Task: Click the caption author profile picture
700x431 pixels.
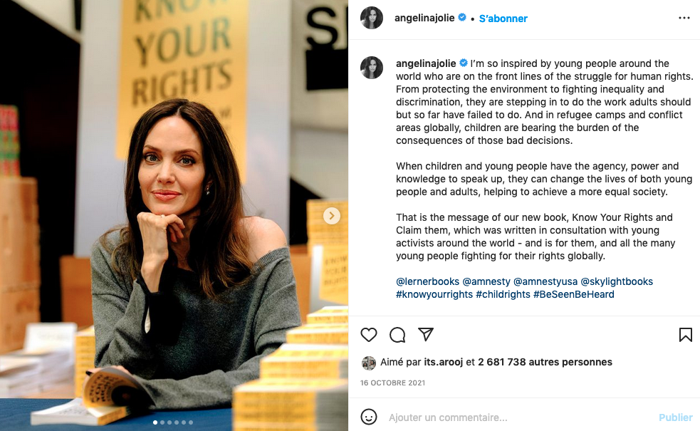Action: [x=372, y=68]
